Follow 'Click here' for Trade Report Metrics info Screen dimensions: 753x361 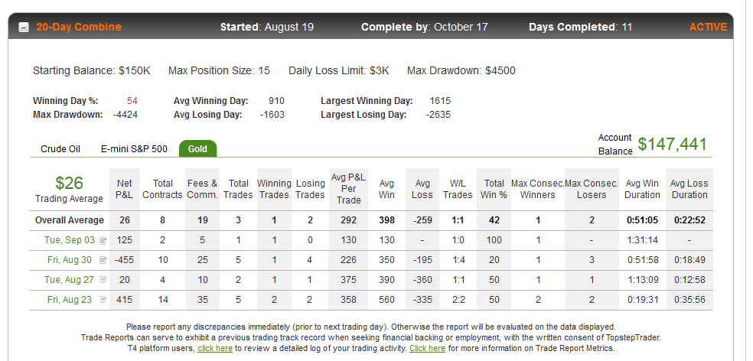(427, 348)
